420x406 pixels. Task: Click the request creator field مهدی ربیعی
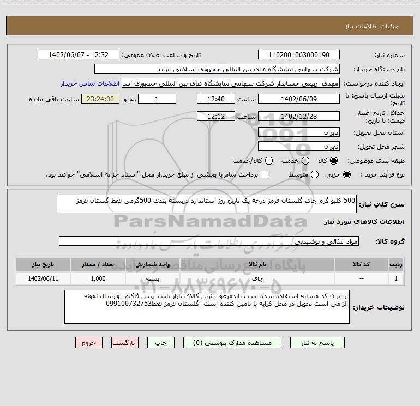(x=231, y=83)
